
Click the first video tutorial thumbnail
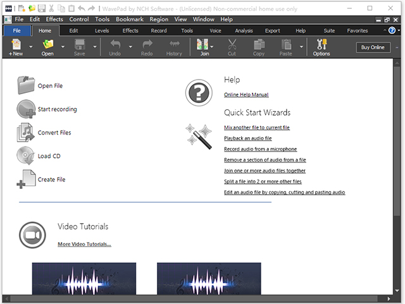(84, 279)
